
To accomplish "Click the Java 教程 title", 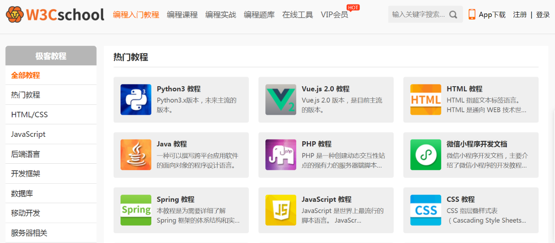I will 172,144.
